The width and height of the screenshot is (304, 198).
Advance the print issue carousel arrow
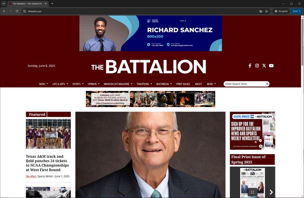pyautogui.click(x=271, y=192)
